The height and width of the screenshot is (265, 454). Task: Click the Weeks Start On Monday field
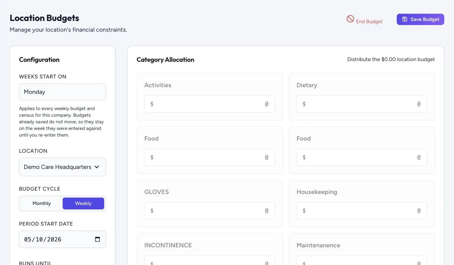pyautogui.click(x=62, y=92)
